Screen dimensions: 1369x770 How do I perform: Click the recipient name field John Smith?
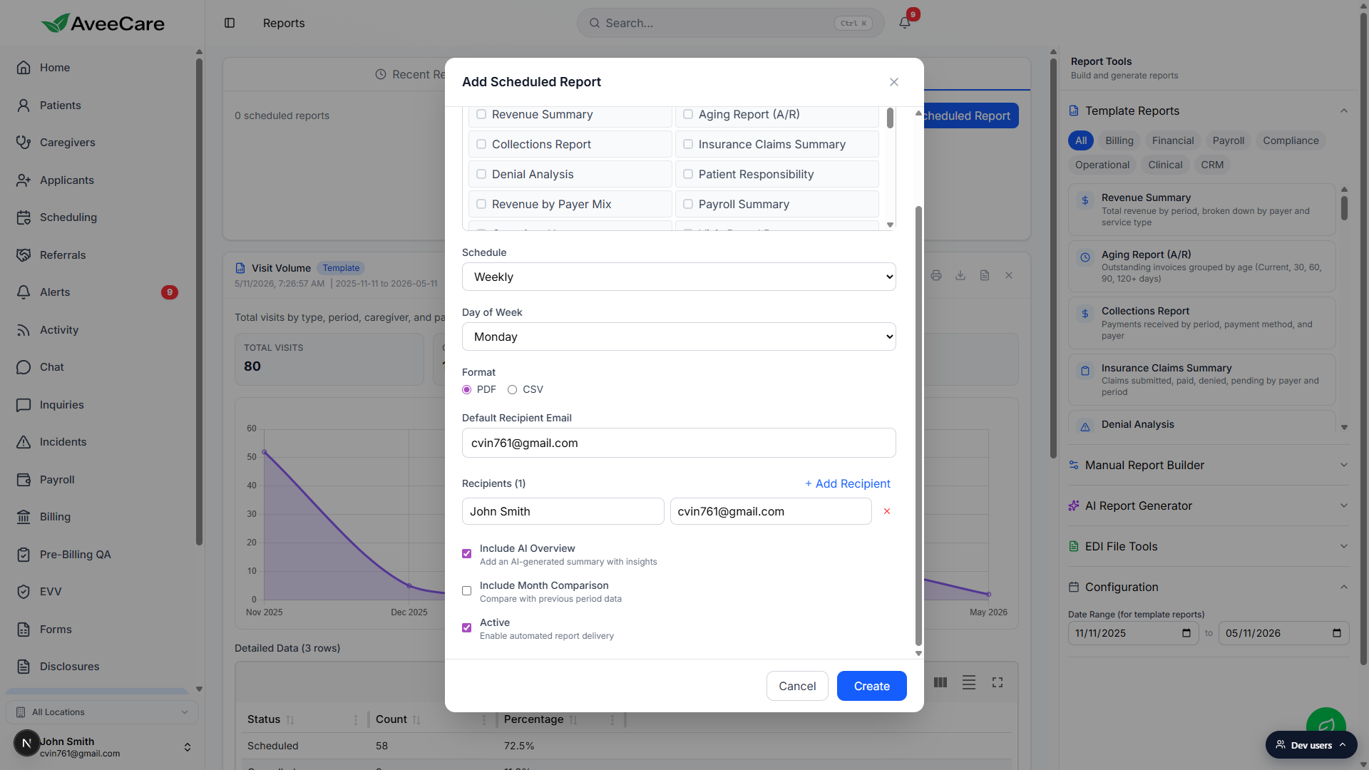[x=563, y=511]
